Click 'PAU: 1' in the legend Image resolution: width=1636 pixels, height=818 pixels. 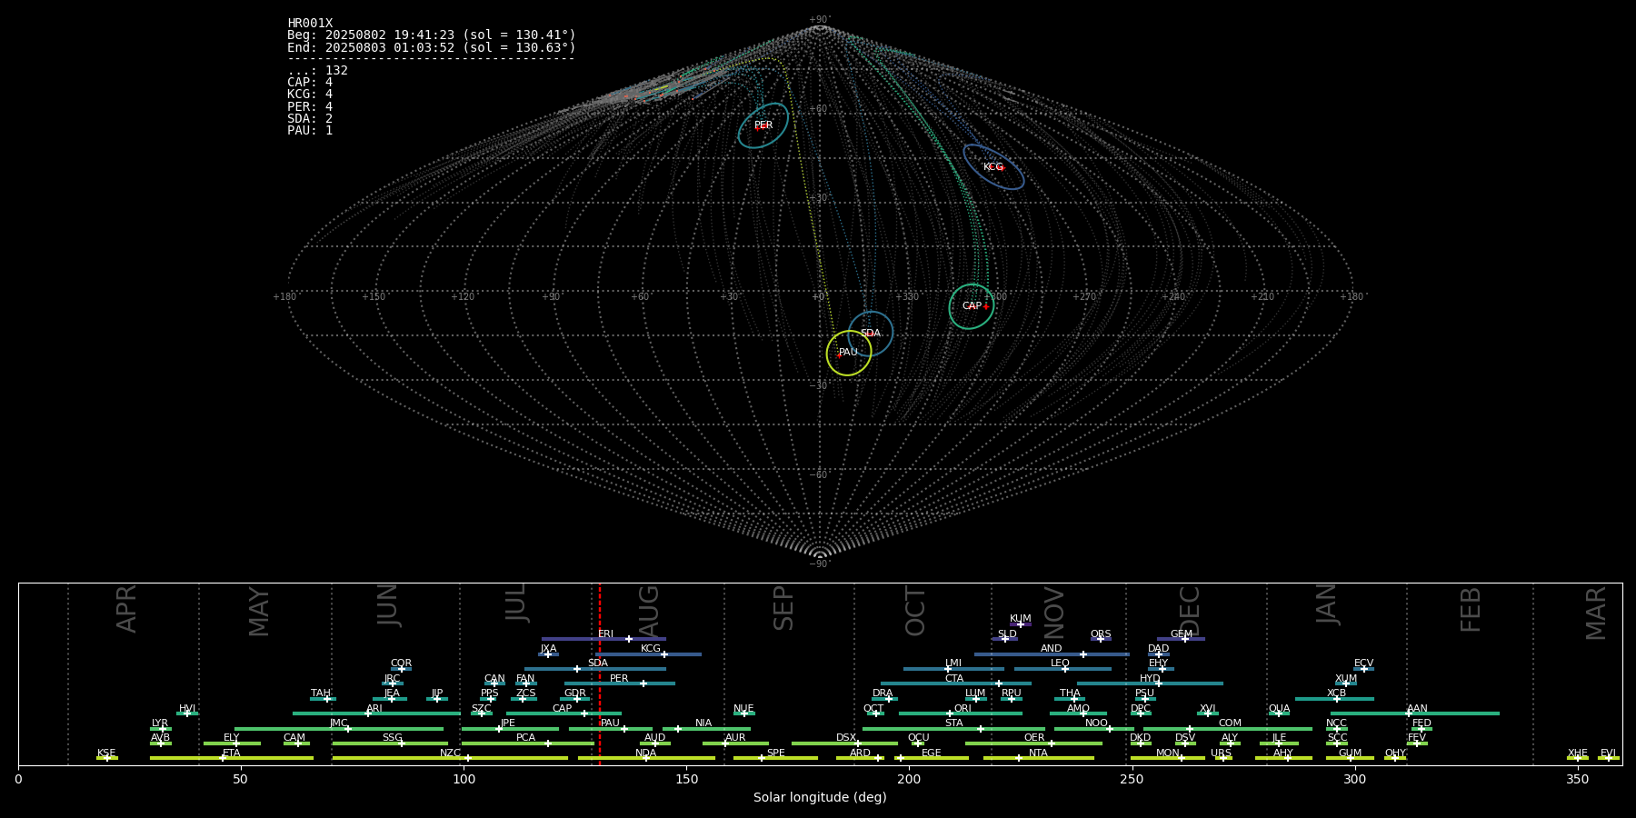(310, 131)
